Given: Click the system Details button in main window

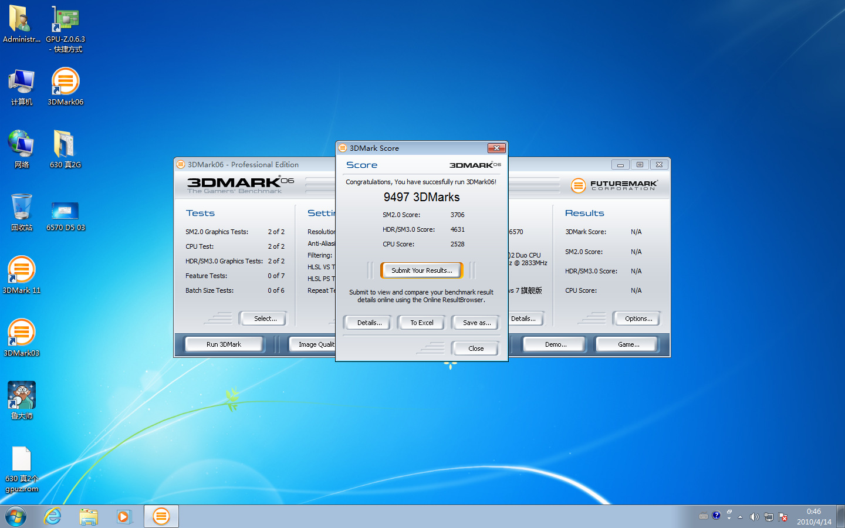Looking at the screenshot, I should coord(525,319).
